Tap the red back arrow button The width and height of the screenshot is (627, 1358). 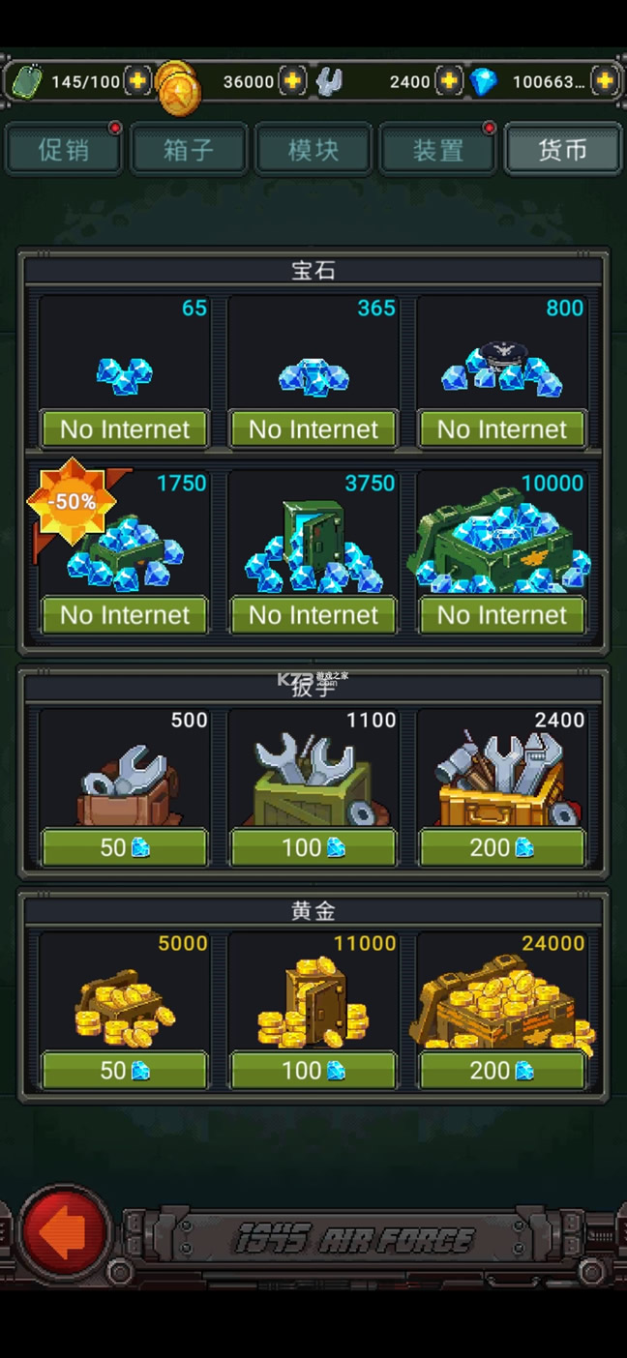coord(66,1234)
